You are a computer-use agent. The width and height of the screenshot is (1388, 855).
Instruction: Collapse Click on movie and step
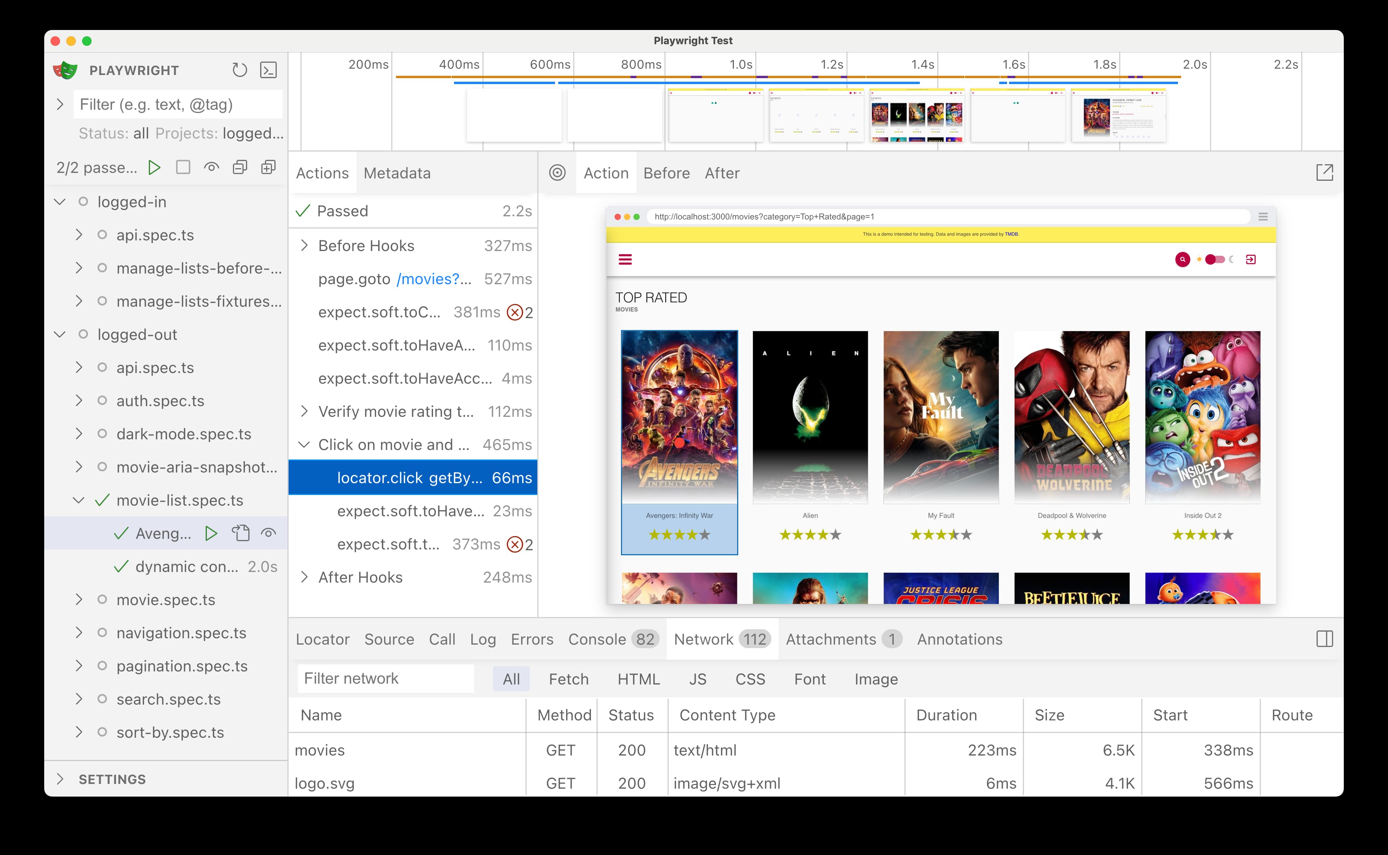click(304, 444)
